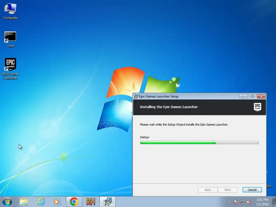Show hidden system tray icons
Viewport: 276px width, 207px height.
coord(229,202)
